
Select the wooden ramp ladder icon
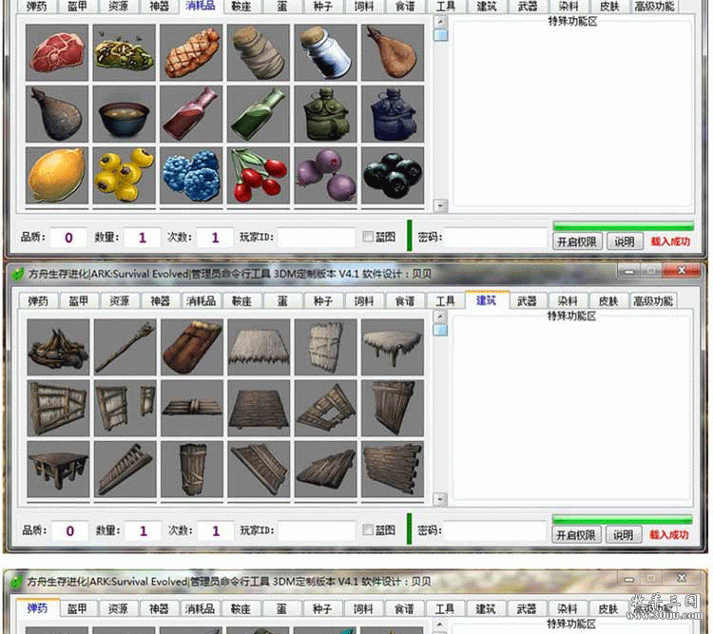click(125, 469)
